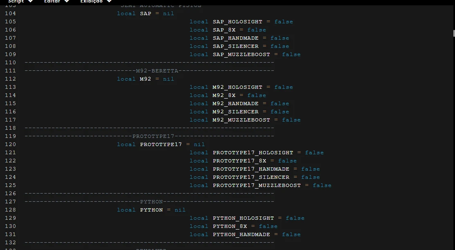This screenshot has width=455, height=250.
Task: Click the PROTOTYPE17_MUZZLEBOOST variable name
Action: click(x=257, y=185)
